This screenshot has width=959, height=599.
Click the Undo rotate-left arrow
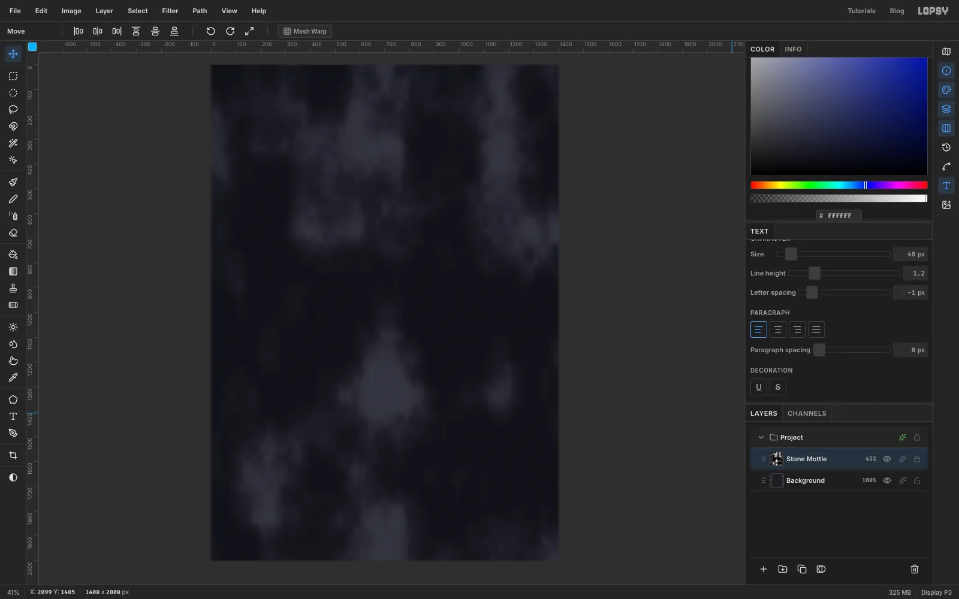click(x=210, y=31)
